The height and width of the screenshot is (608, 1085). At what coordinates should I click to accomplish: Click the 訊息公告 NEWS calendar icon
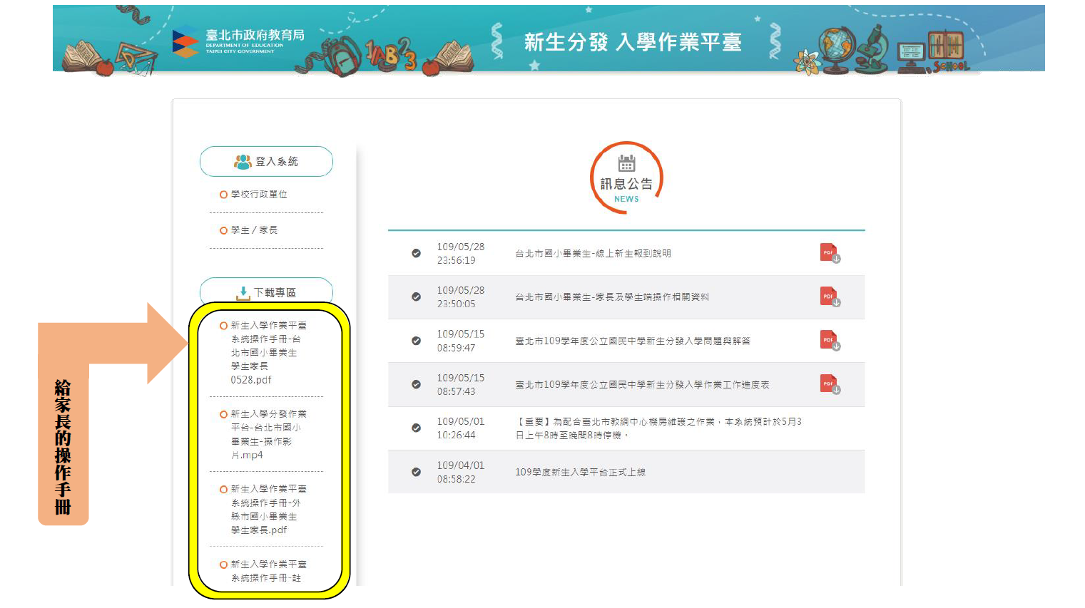point(626,163)
